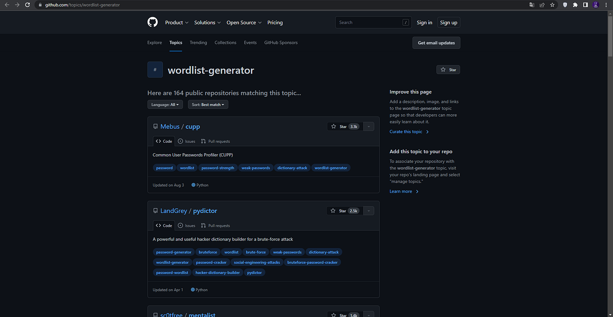Open the Solutions dropdown menu
Screen dimensions: 613x317
[x=208, y=22]
